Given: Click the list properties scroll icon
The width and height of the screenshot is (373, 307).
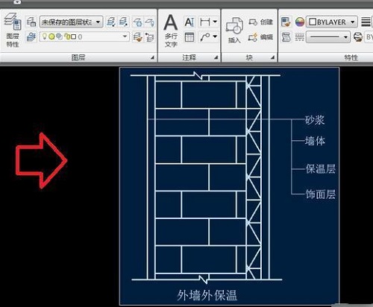Looking at the screenshot, I should click(x=286, y=37).
